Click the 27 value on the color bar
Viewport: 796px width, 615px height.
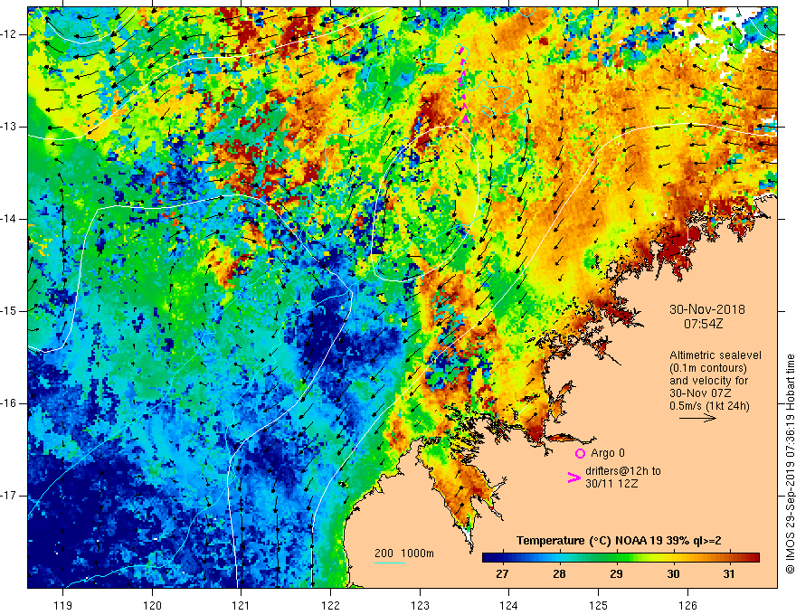click(502, 574)
